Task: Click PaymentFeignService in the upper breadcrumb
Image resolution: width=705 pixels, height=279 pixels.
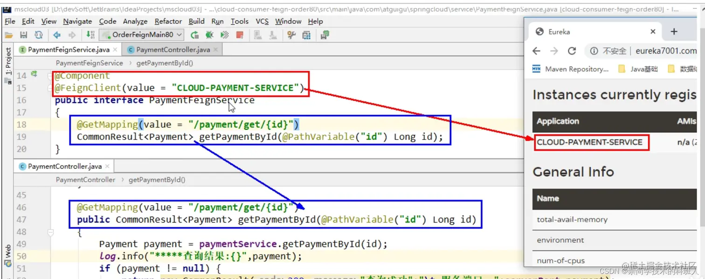Action: 89,63
